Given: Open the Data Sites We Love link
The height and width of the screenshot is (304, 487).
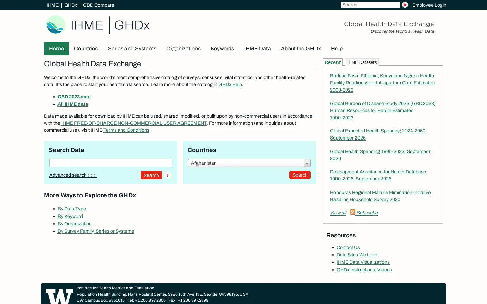Looking at the screenshot, I should 357,255.
